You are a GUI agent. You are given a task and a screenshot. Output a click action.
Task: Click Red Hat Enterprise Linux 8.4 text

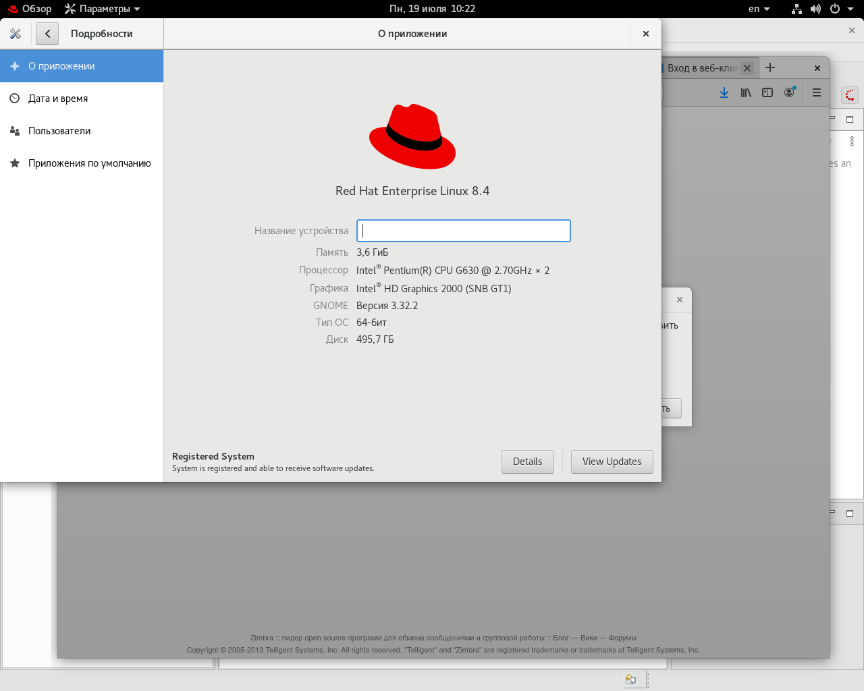coord(412,191)
